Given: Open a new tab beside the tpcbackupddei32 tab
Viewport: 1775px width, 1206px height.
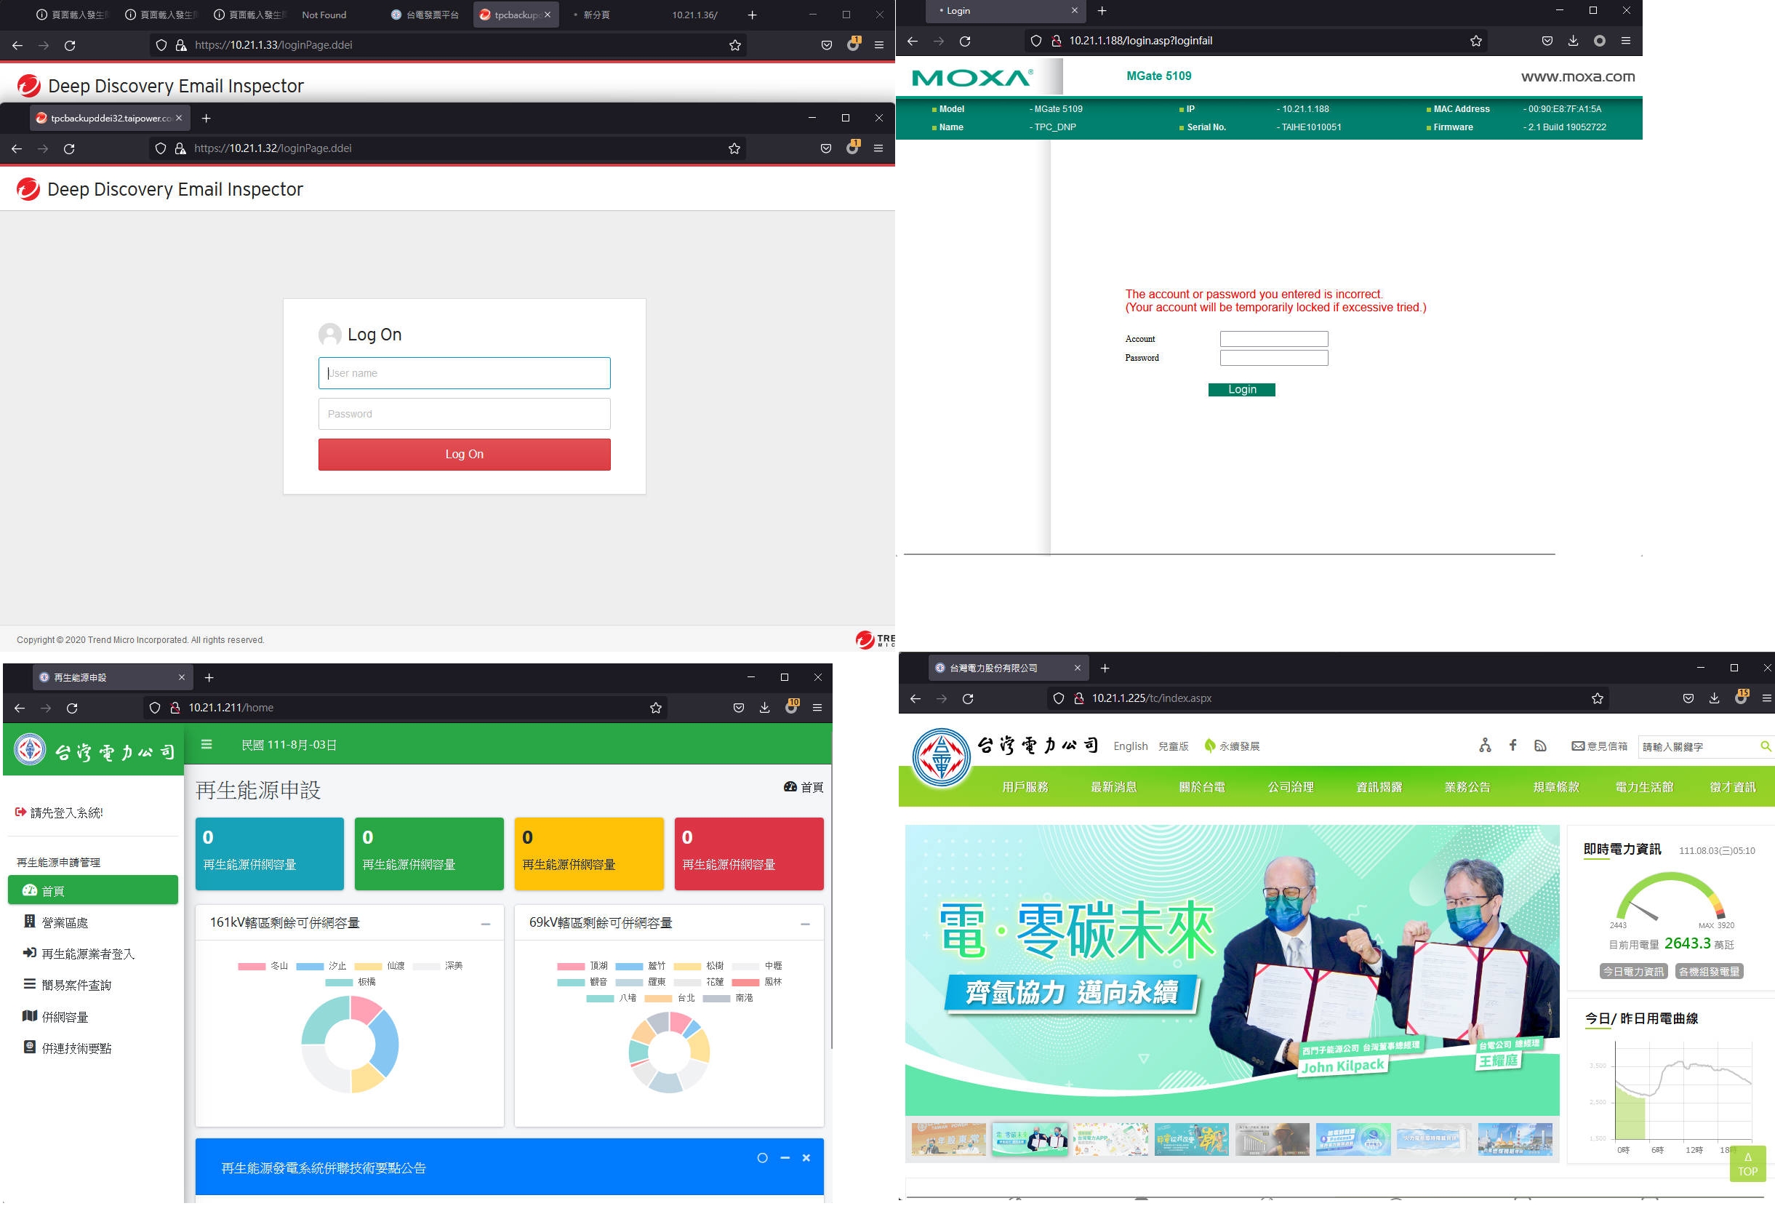Looking at the screenshot, I should point(207,119).
